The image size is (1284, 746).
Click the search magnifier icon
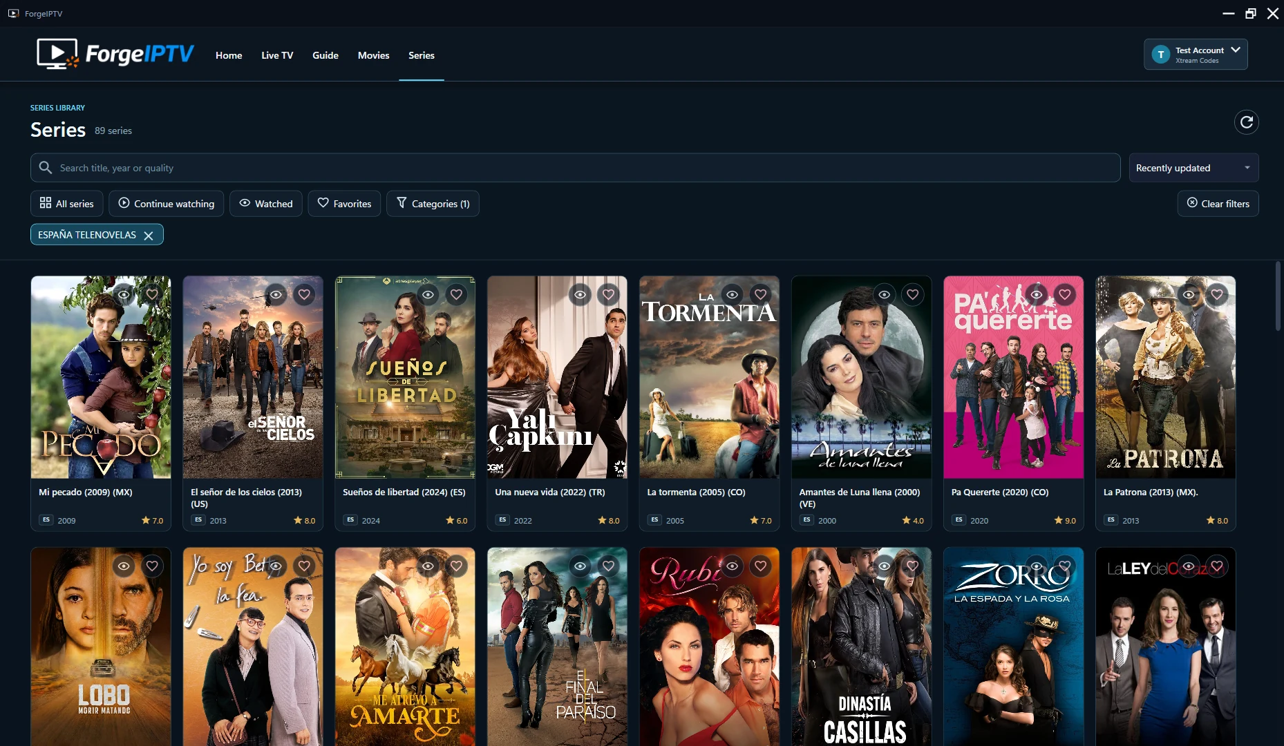point(46,168)
